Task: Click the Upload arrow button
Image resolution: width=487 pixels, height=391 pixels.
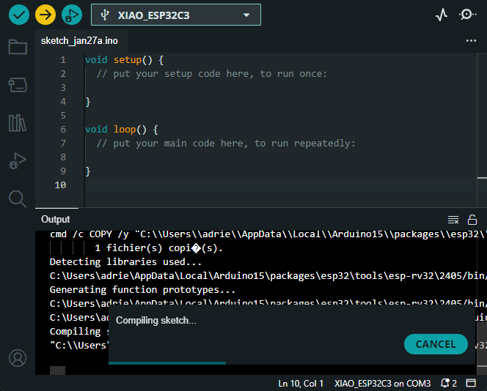Action: (45, 15)
